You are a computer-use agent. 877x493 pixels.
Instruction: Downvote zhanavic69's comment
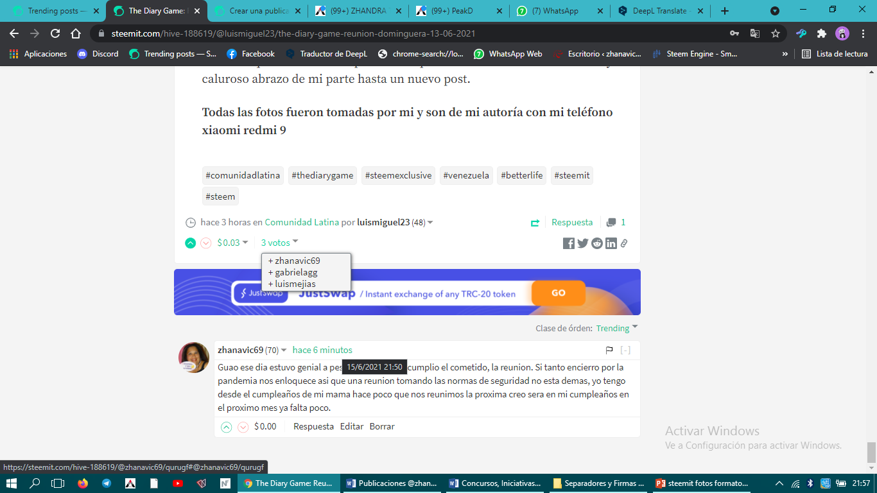pyautogui.click(x=243, y=427)
